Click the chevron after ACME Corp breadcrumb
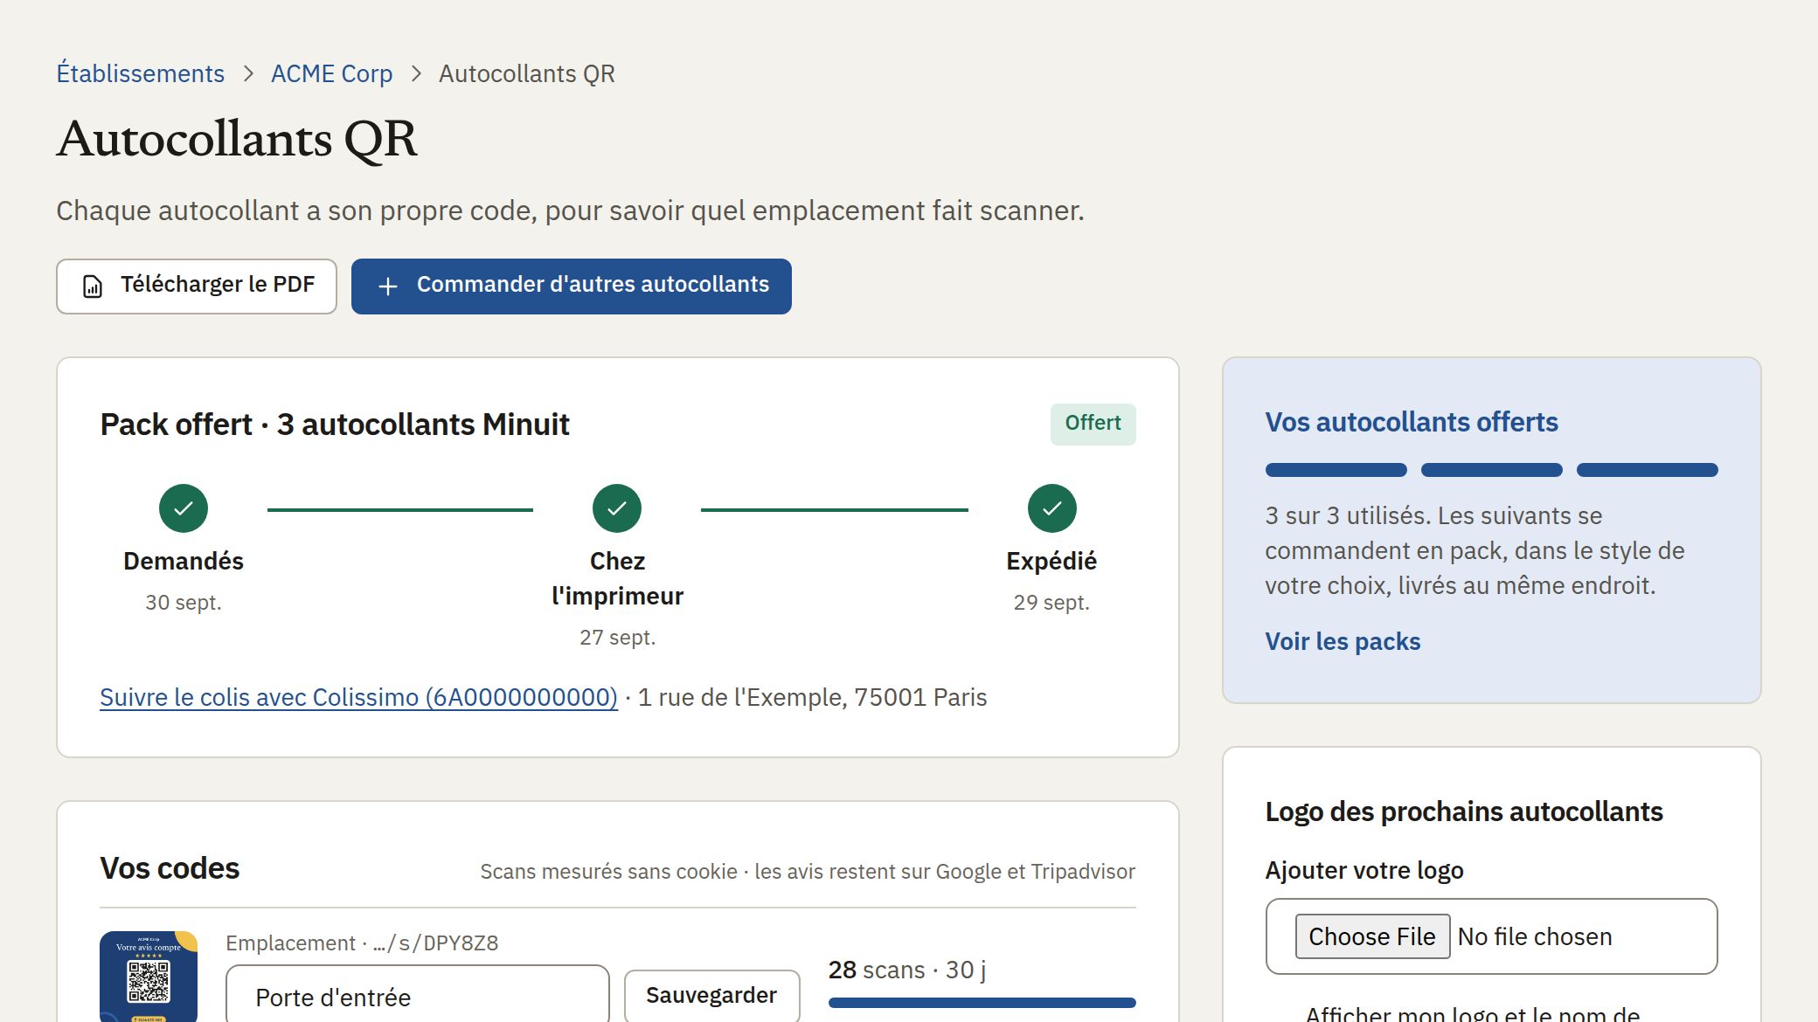 pos(416,73)
